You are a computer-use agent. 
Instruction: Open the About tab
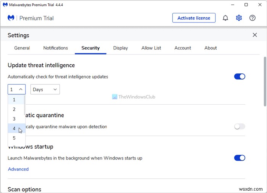(211, 48)
